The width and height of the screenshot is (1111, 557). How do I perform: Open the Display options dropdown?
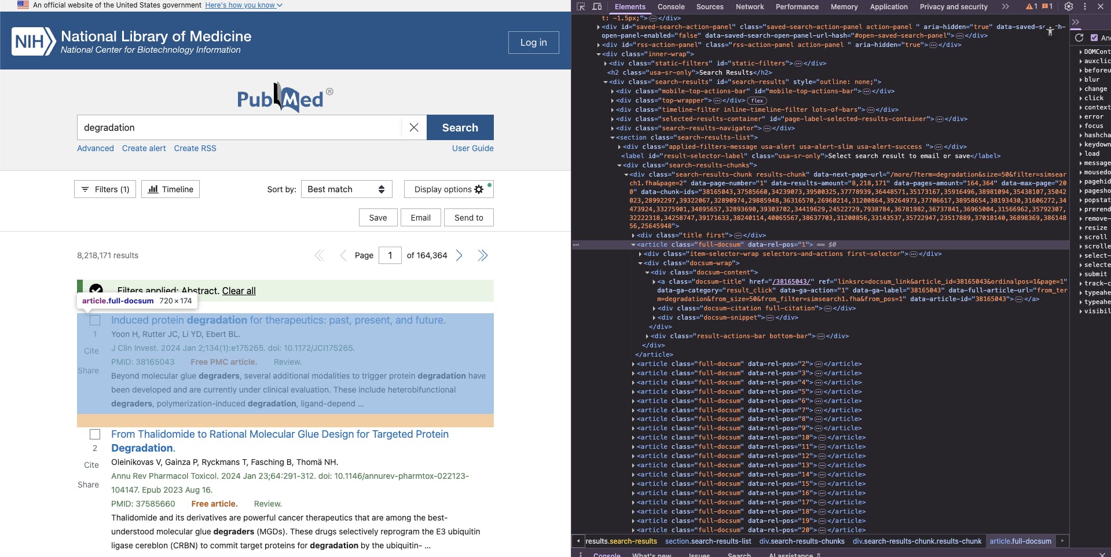pyautogui.click(x=449, y=189)
